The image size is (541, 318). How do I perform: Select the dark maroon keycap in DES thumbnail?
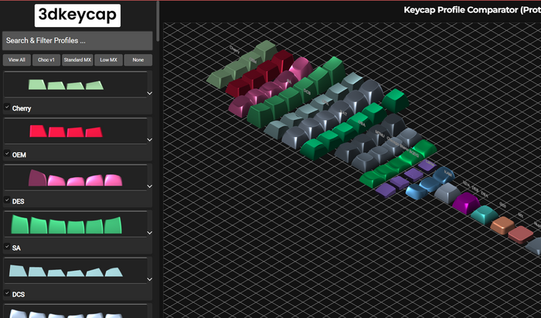point(38,178)
